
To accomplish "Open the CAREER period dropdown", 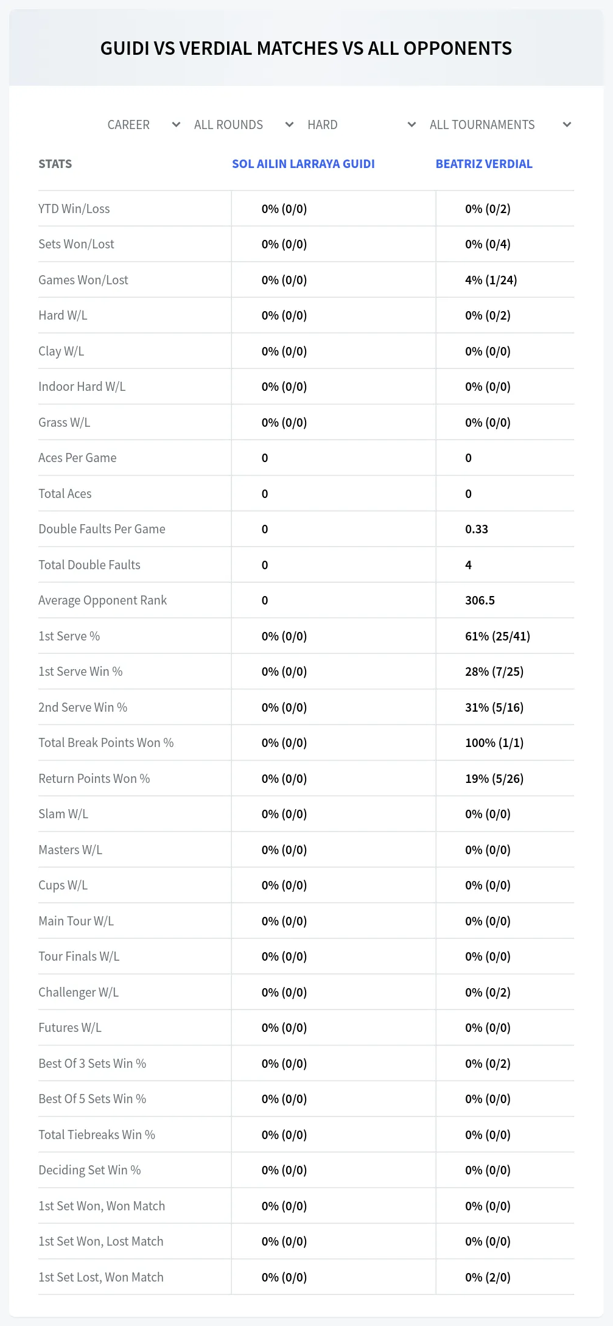I will pos(143,125).
